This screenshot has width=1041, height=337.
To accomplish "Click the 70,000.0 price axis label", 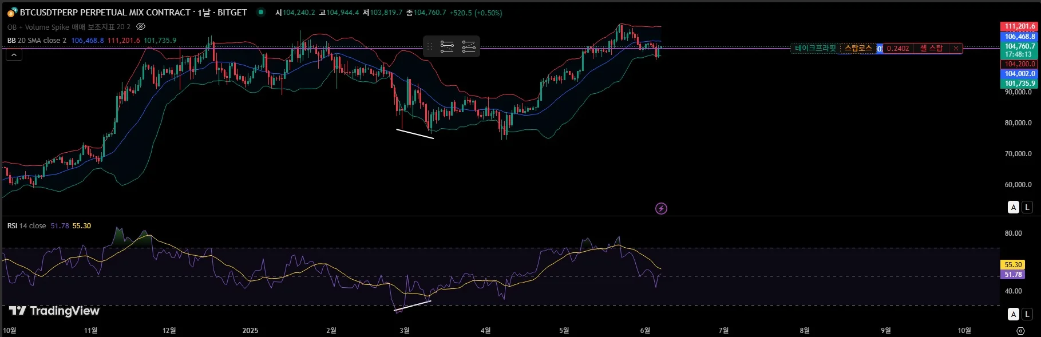I will pos(1018,154).
